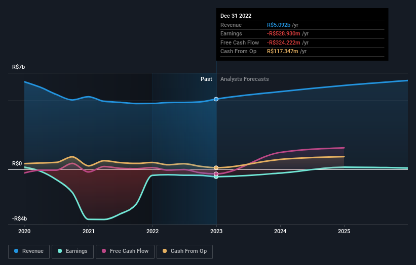Click the Earnings row label in tooltip

point(231,33)
